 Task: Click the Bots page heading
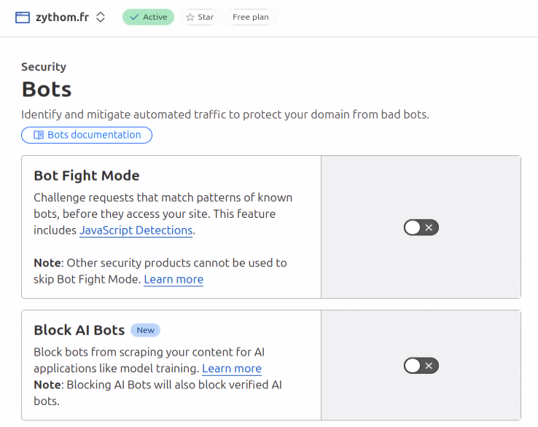(x=47, y=89)
